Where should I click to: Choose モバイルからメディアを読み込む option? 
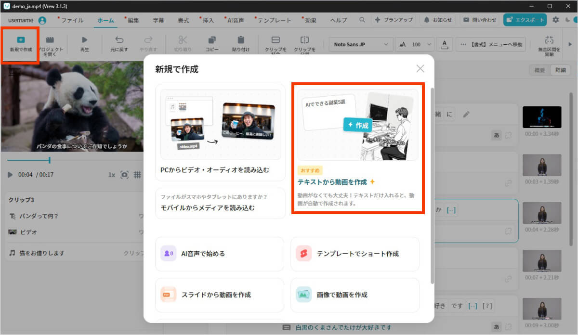[x=221, y=203]
